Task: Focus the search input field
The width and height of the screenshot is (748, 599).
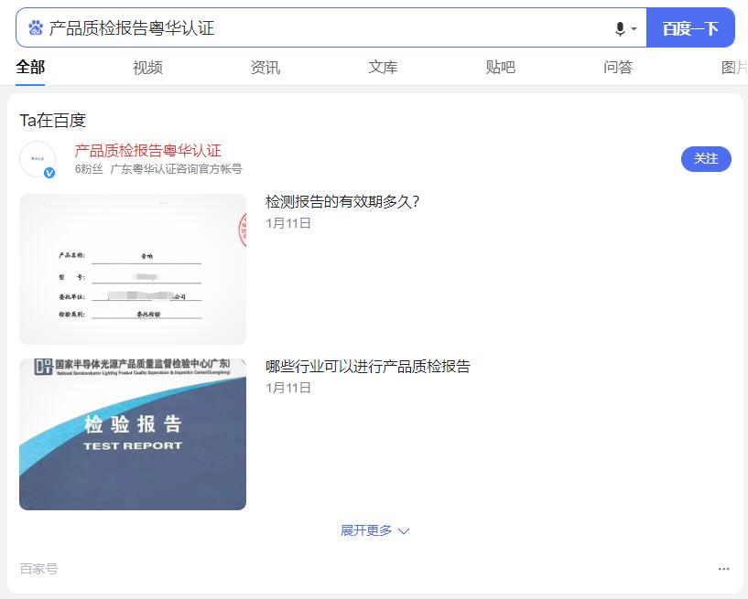Action: point(330,27)
